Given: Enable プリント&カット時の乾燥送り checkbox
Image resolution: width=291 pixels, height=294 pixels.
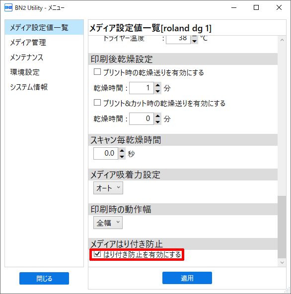Looking at the screenshot, I should (97, 103).
